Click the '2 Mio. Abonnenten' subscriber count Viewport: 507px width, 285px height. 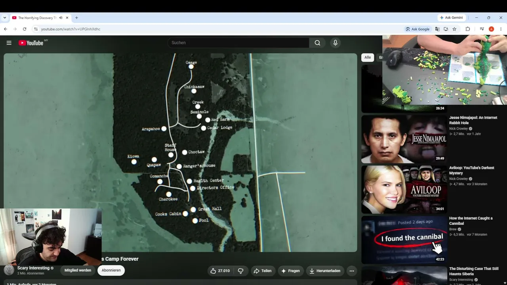point(31,274)
